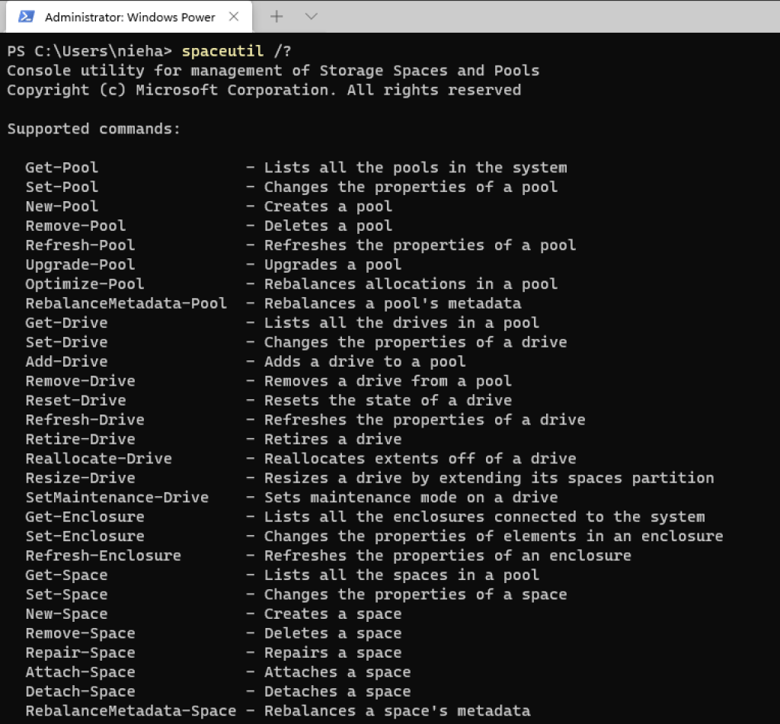Click the Get-Pool command name
This screenshot has height=724, width=780.
pos(62,168)
